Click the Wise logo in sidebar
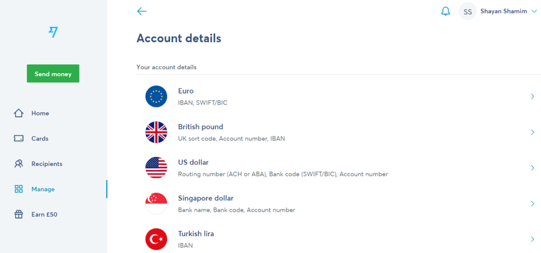The image size is (541, 253). (53, 32)
